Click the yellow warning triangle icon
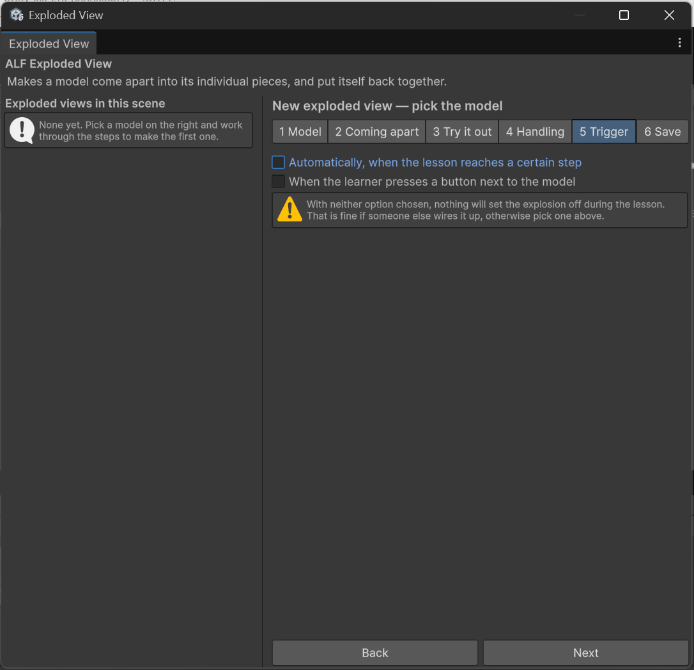This screenshot has width=694, height=670. point(289,210)
